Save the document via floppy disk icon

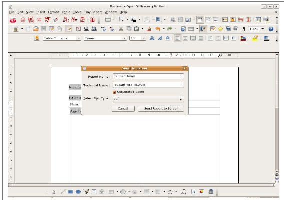click(x=43, y=29)
